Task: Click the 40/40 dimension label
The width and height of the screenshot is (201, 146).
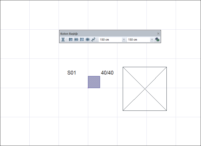Action: 107,73
